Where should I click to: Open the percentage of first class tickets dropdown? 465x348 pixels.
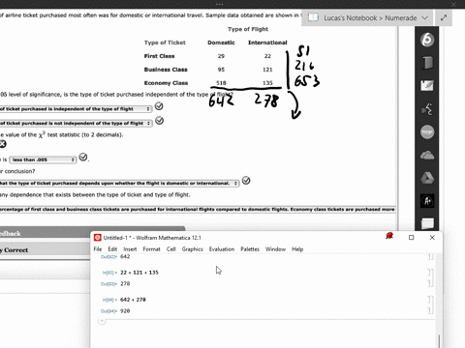pyautogui.click(x=198, y=209)
